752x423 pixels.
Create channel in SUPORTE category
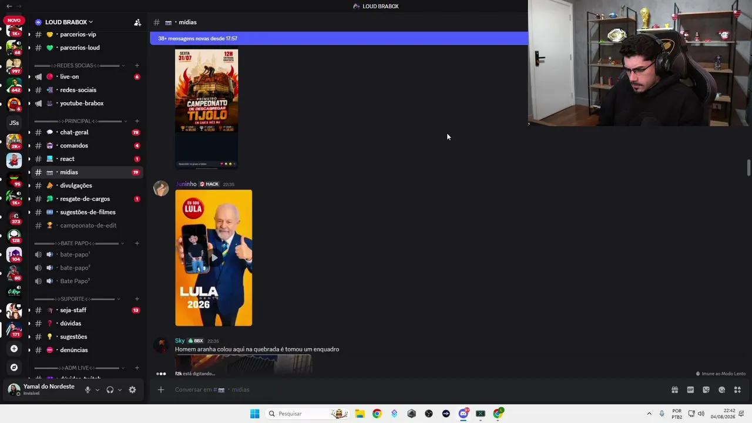coord(137,299)
